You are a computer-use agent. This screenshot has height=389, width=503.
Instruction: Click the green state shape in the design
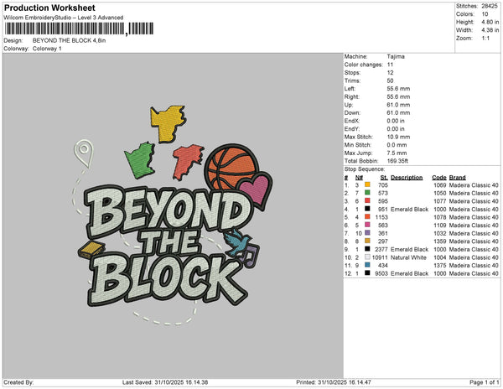tap(140, 160)
